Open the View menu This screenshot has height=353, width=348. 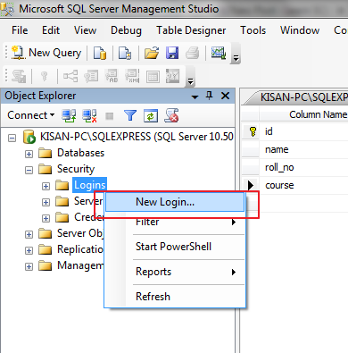(x=85, y=30)
